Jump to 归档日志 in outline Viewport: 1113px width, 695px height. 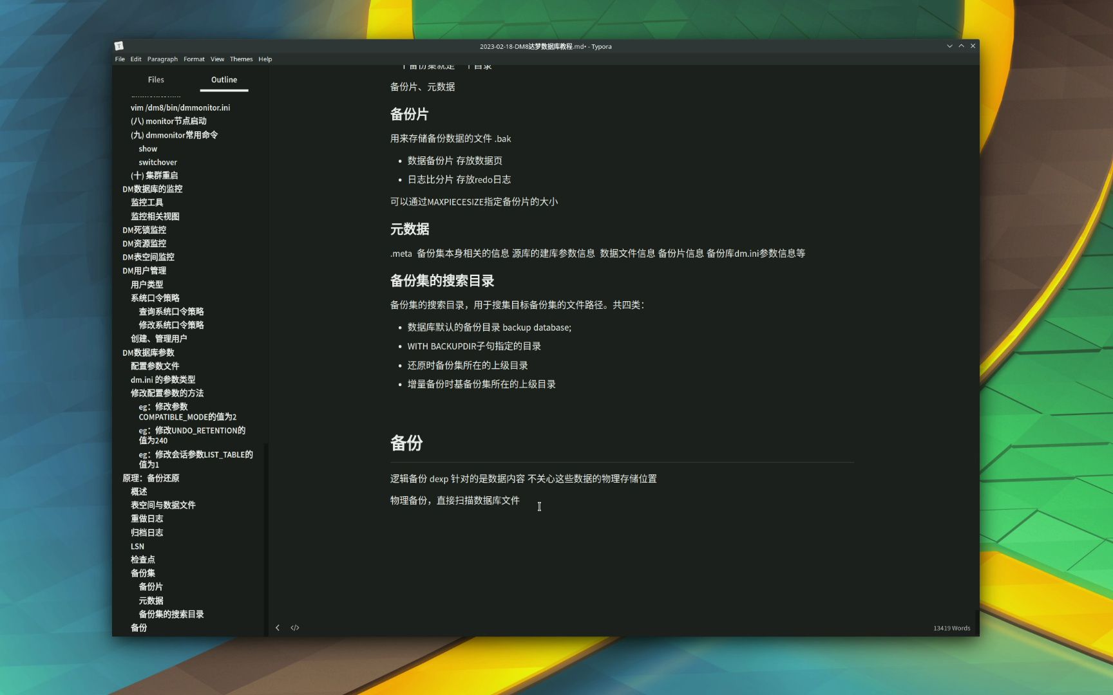[x=147, y=533]
